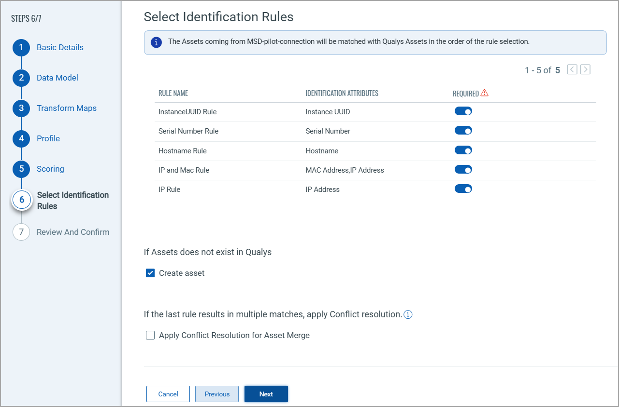Enable Apply Conflict Resolution for Asset Merge

pos(150,335)
